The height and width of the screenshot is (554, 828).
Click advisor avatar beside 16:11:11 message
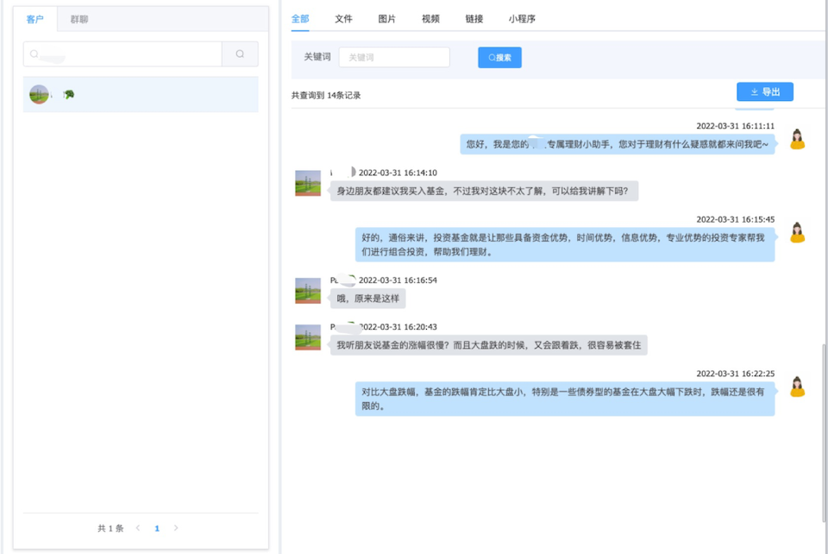pos(797,139)
